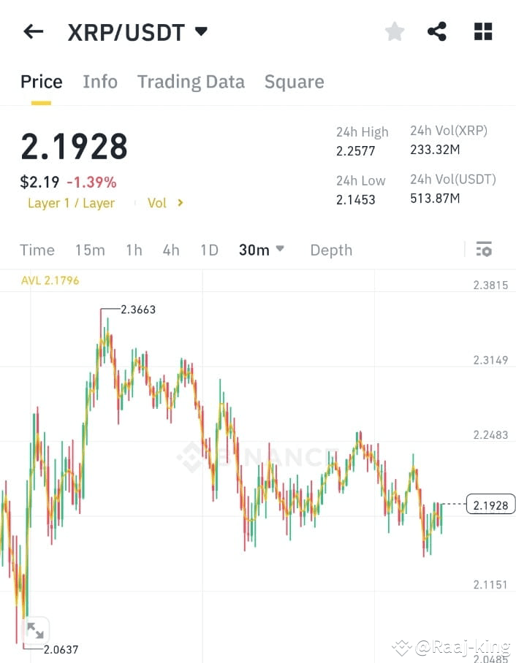Select the Time chart mode

pyautogui.click(x=37, y=250)
